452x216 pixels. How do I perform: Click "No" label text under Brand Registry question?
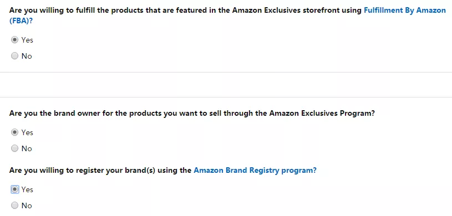(27, 205)
